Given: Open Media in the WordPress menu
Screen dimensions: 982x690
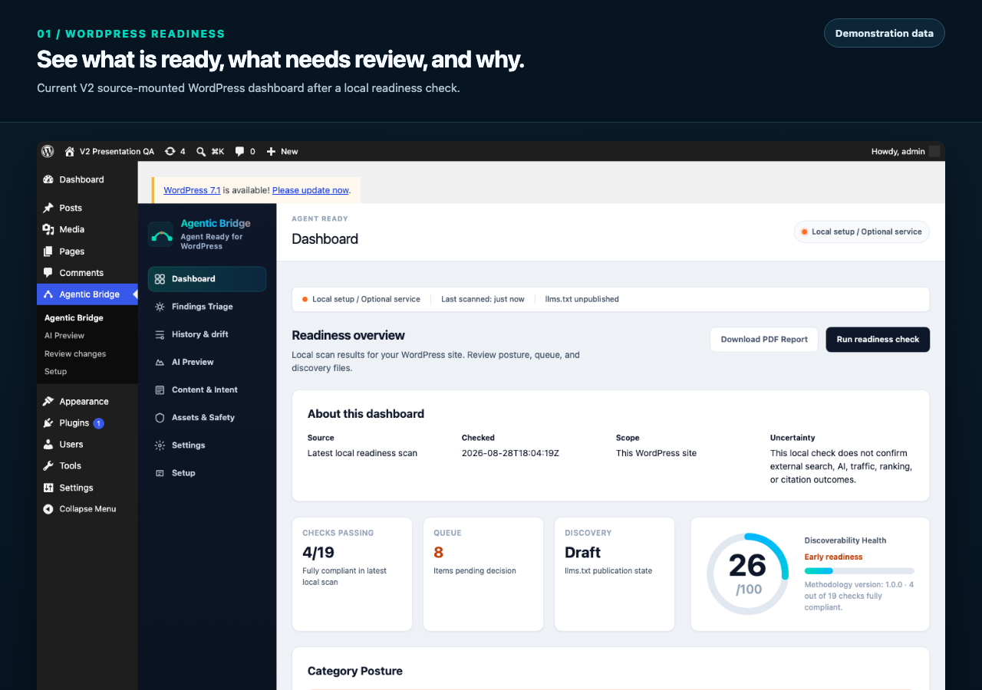Looking at the screenshot, I should pyautogui.click(x=87, y=229).
